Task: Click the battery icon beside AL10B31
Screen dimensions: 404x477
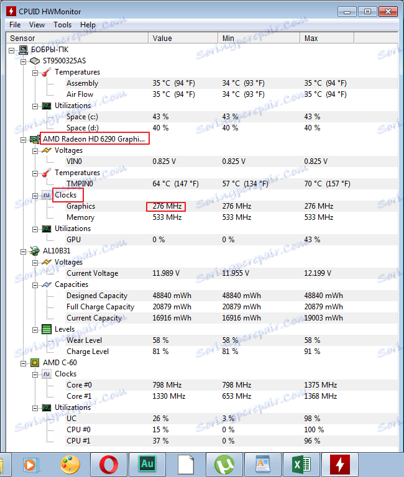Action: 35,251
